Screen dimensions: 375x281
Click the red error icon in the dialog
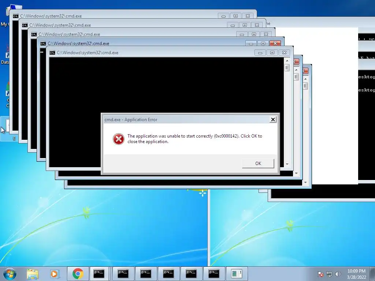click(x=119, y=139)
